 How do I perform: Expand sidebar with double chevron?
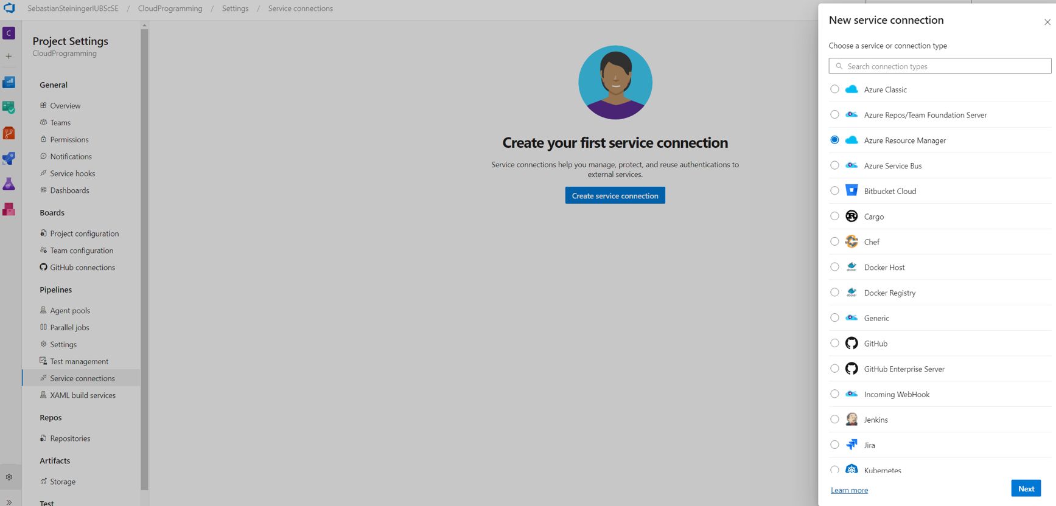click(9, 502)
